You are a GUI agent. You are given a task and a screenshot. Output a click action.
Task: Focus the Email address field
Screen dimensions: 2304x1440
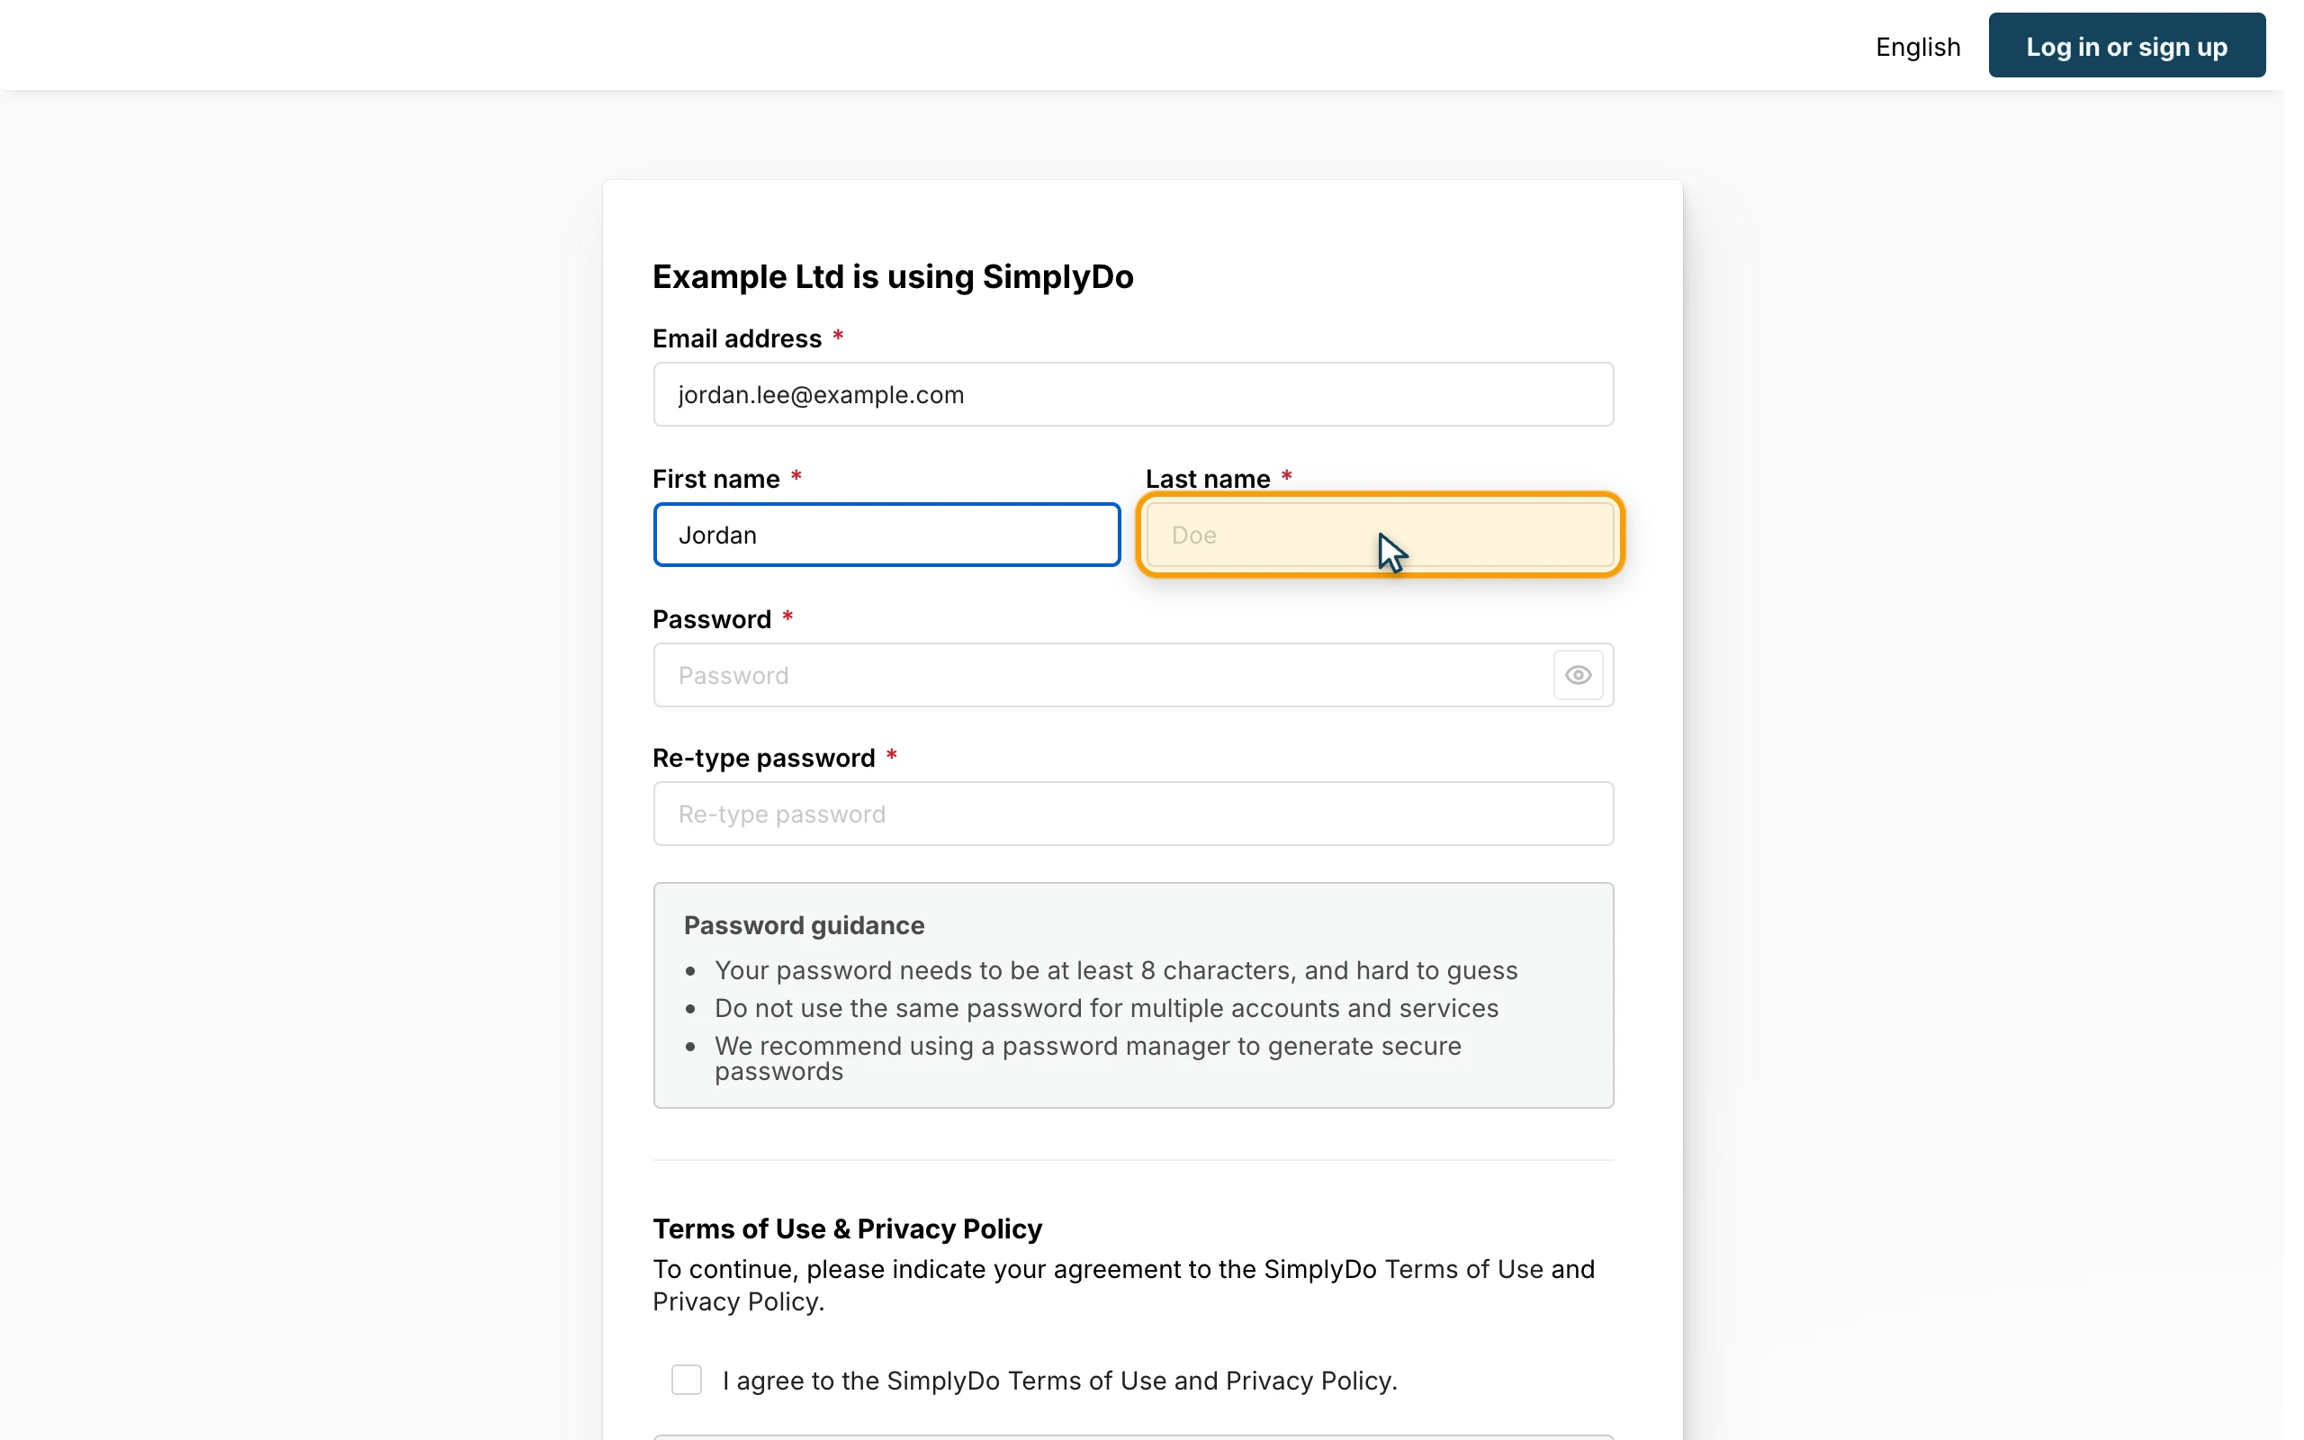tap(1133, 394)
